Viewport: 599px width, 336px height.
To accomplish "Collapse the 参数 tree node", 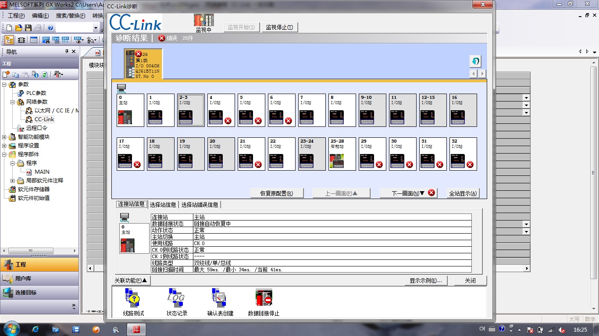I will pos(4,84).
